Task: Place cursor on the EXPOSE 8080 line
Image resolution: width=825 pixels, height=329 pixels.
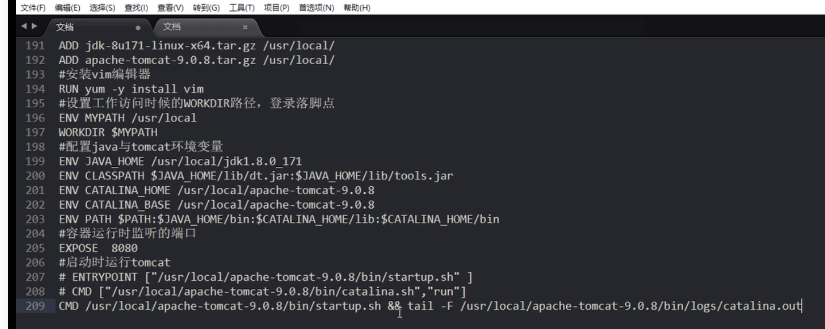Action: point(99,249)
